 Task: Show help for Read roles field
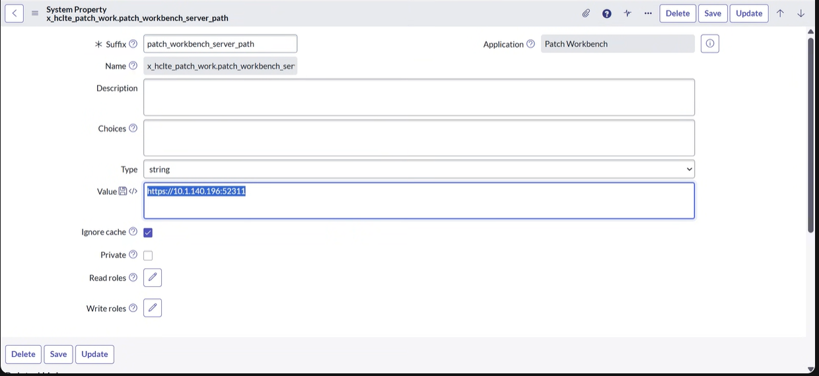133,278
